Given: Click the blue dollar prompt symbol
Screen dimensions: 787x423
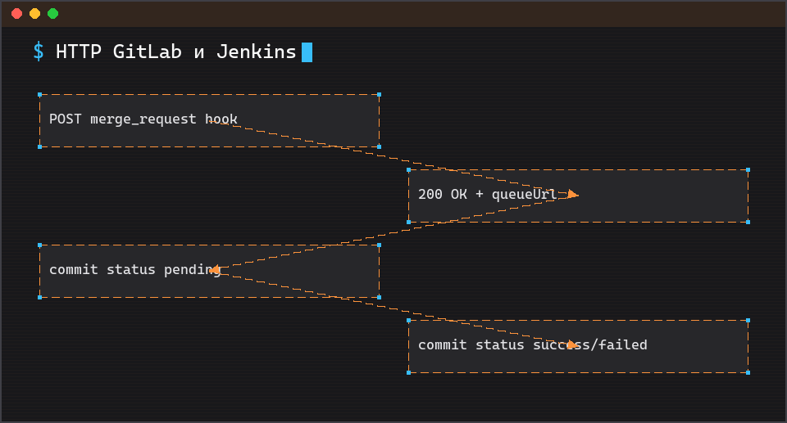Looking at the screenshot, I should [39, 52].
